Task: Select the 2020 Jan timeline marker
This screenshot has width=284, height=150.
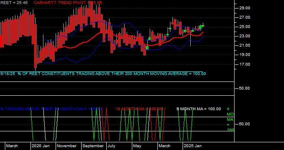Action: 41,146
